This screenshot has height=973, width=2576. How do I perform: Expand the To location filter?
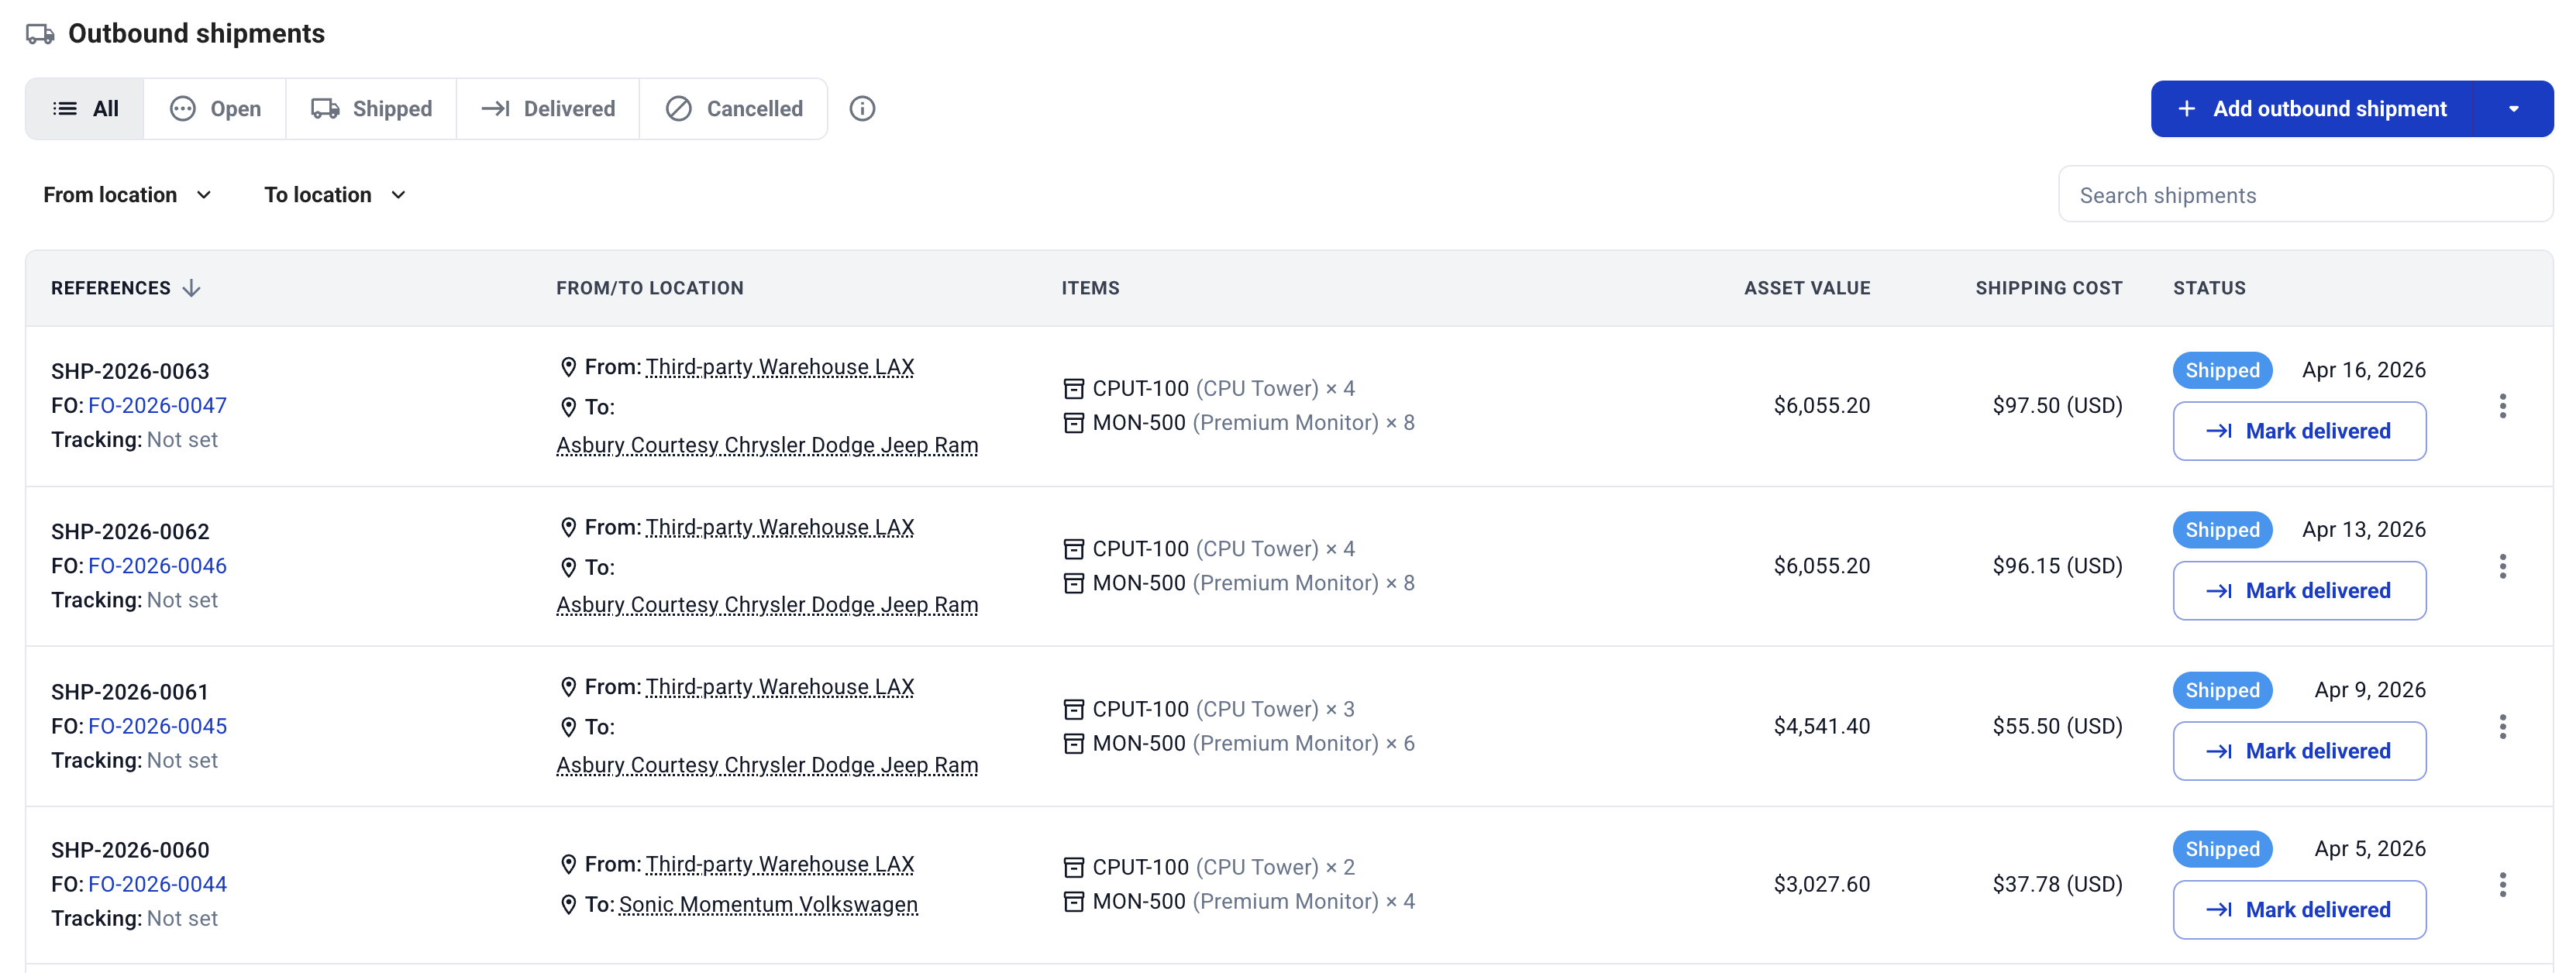click(335, 195)
